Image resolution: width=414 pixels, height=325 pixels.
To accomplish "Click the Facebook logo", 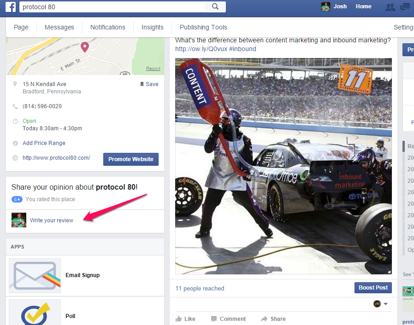I will click(10, 7).
